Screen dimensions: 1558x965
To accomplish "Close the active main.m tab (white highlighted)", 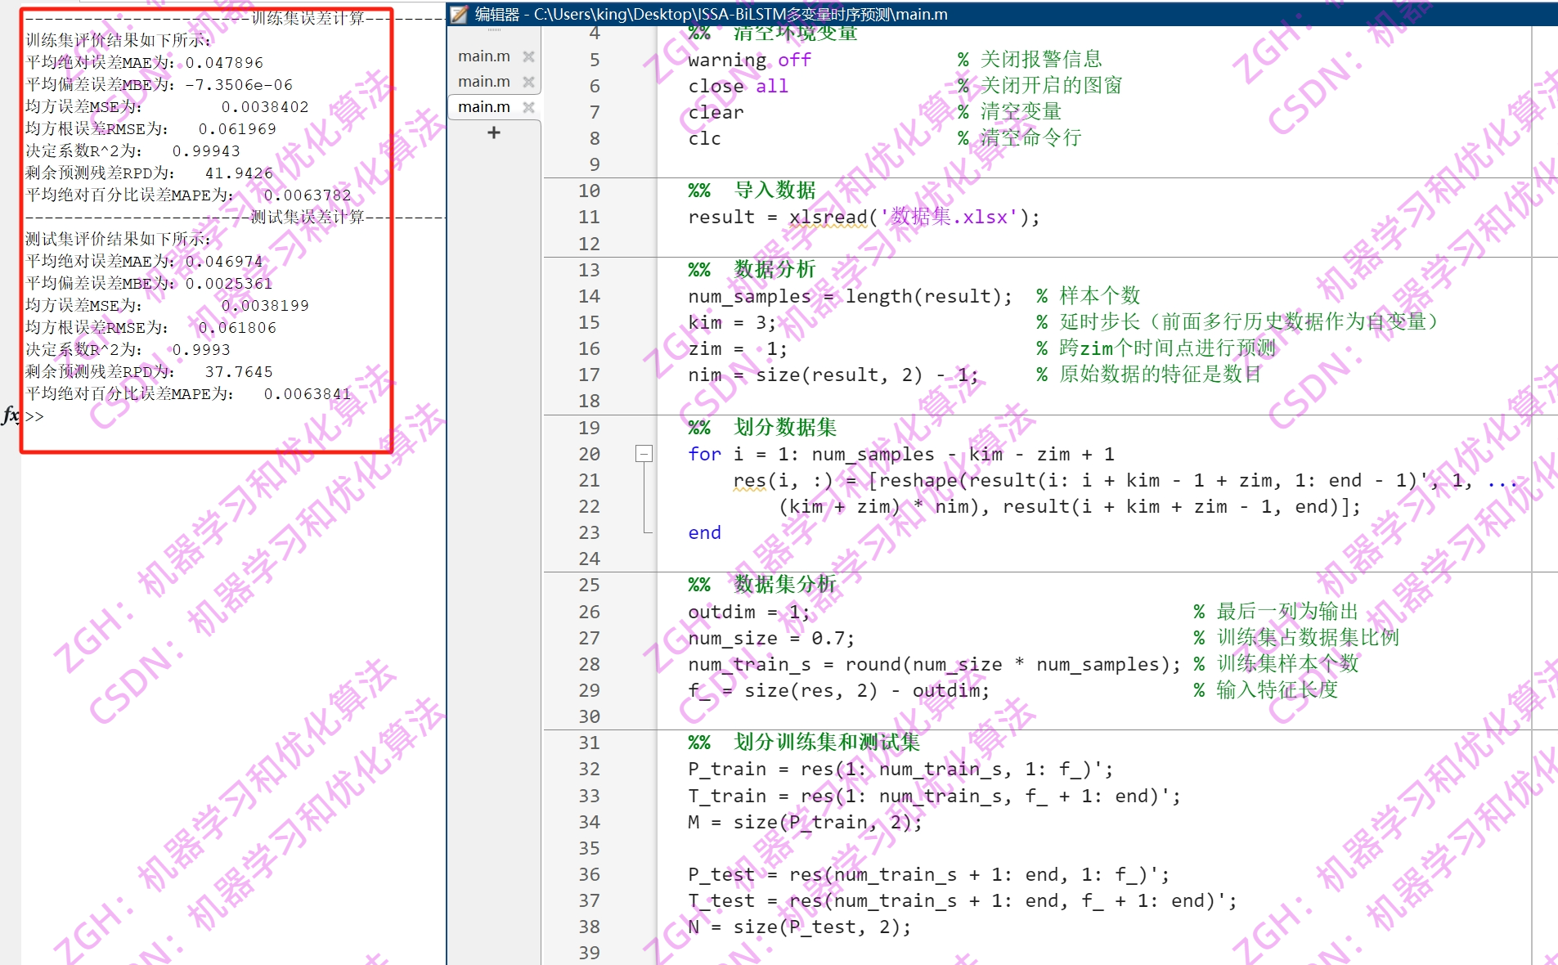I will pyautogui.click(x=528, y=107).
